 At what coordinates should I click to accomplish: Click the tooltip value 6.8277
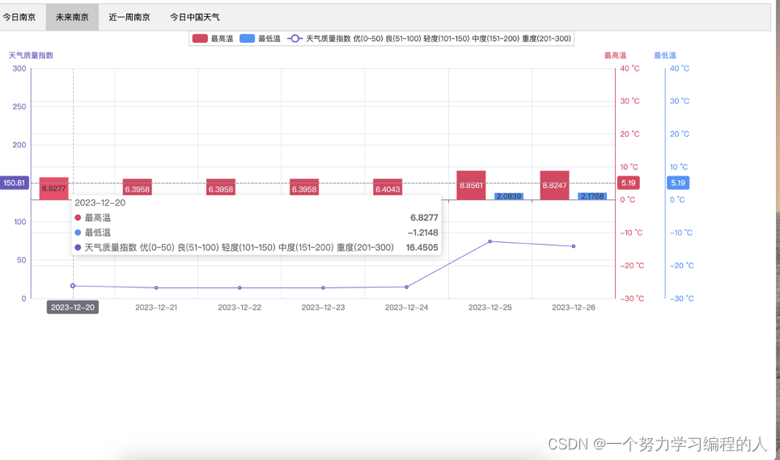tap(424, 218)
